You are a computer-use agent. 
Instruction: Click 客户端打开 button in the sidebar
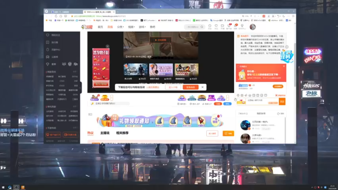pos(53,135)
